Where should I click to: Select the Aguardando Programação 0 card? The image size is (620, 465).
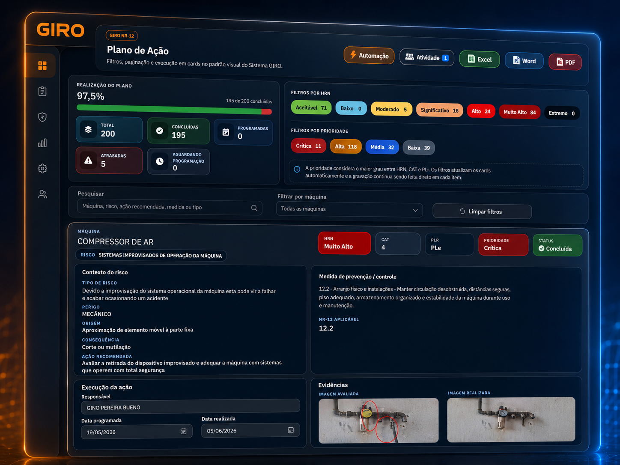178,161
